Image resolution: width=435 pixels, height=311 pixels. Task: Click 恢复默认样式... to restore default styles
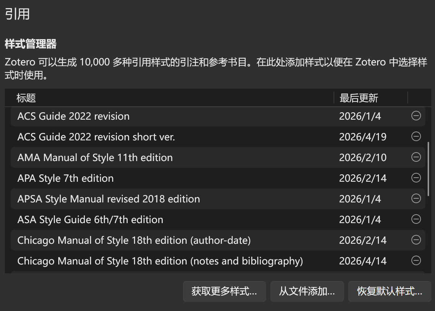coord(390,291)
